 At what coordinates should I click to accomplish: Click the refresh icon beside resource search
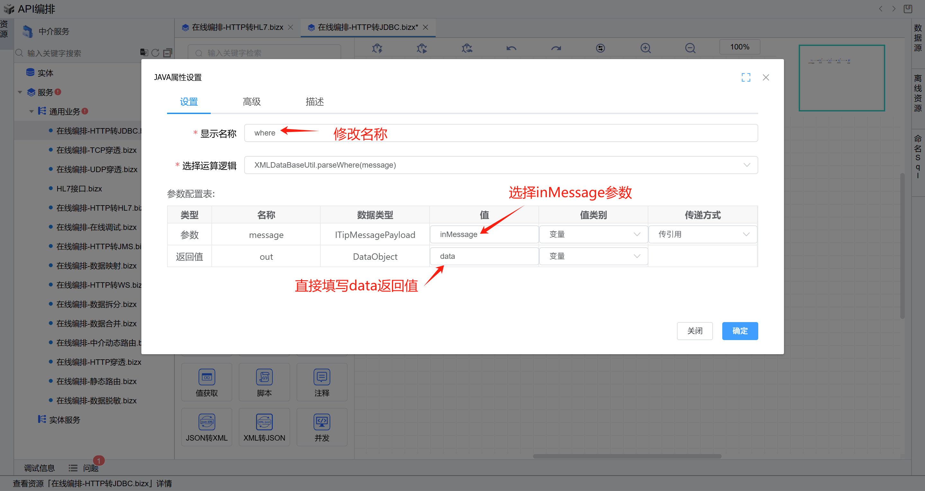[155, 53]
